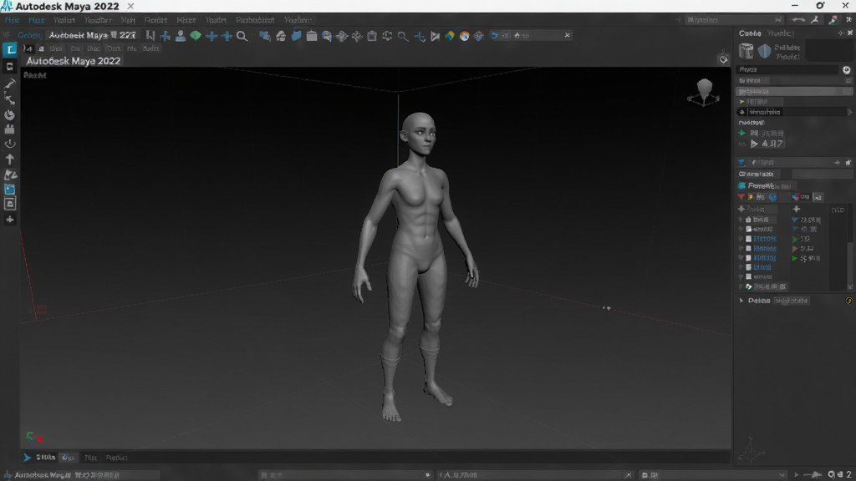Screen dimensions: 856x481
Task: Click the blue axis icon in top toolbar
Action: point(420,37)
